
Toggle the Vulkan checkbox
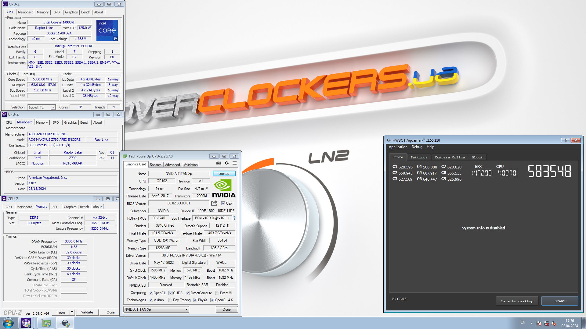tap(151, 300)
